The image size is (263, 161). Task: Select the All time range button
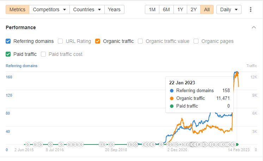(207, 9)
